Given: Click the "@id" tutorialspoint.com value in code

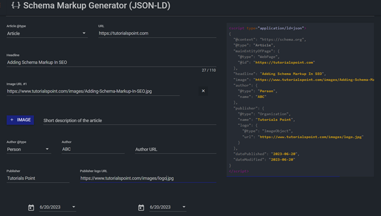Looking at the screenshot, I should click(x=284, y=62).
